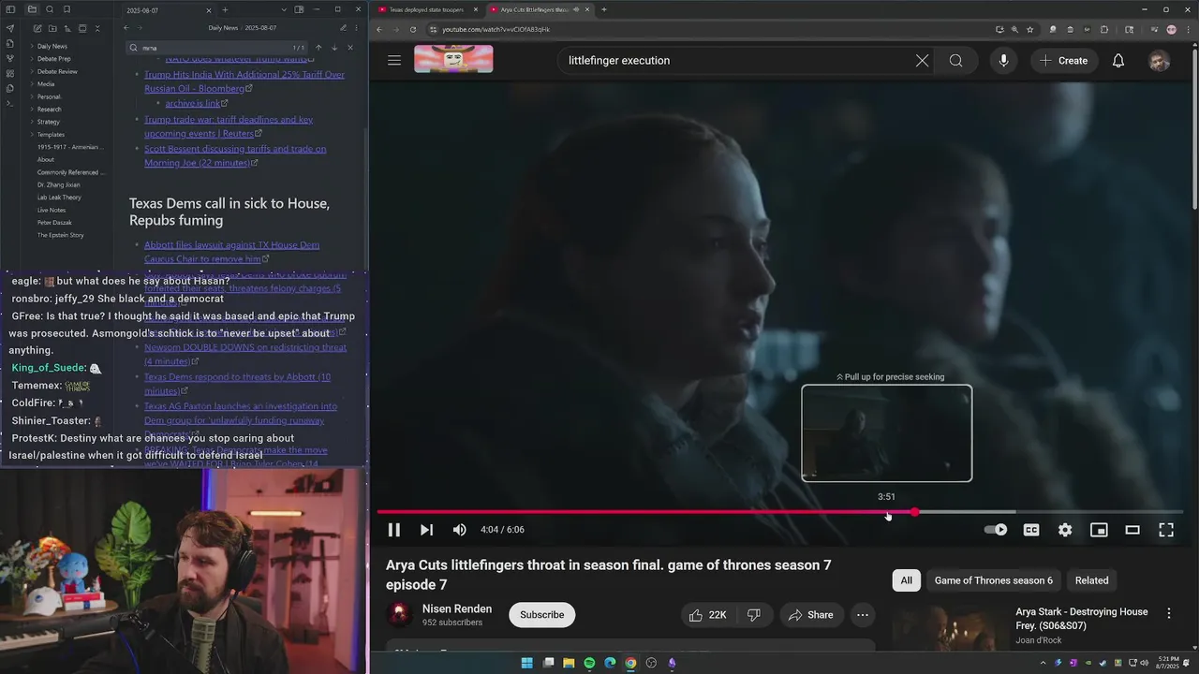The image size is (1199, 674).
Task: Expand the Research folder
Action: coord(49,110)
